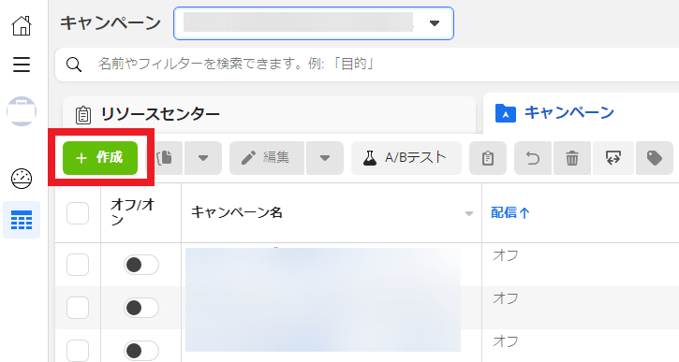The width and height of the screenshot is (679, 362).
Task: Tick the second campaign row checkbox
Action: (78, 308)
